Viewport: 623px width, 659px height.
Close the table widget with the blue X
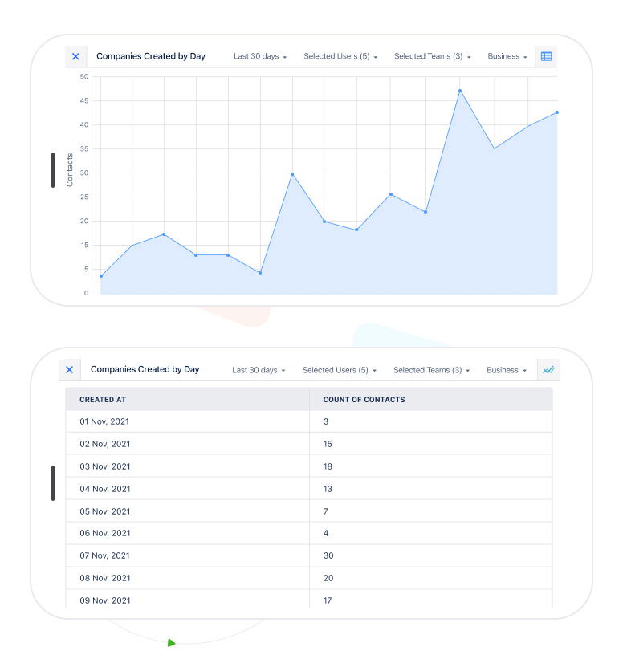[70, 369]
